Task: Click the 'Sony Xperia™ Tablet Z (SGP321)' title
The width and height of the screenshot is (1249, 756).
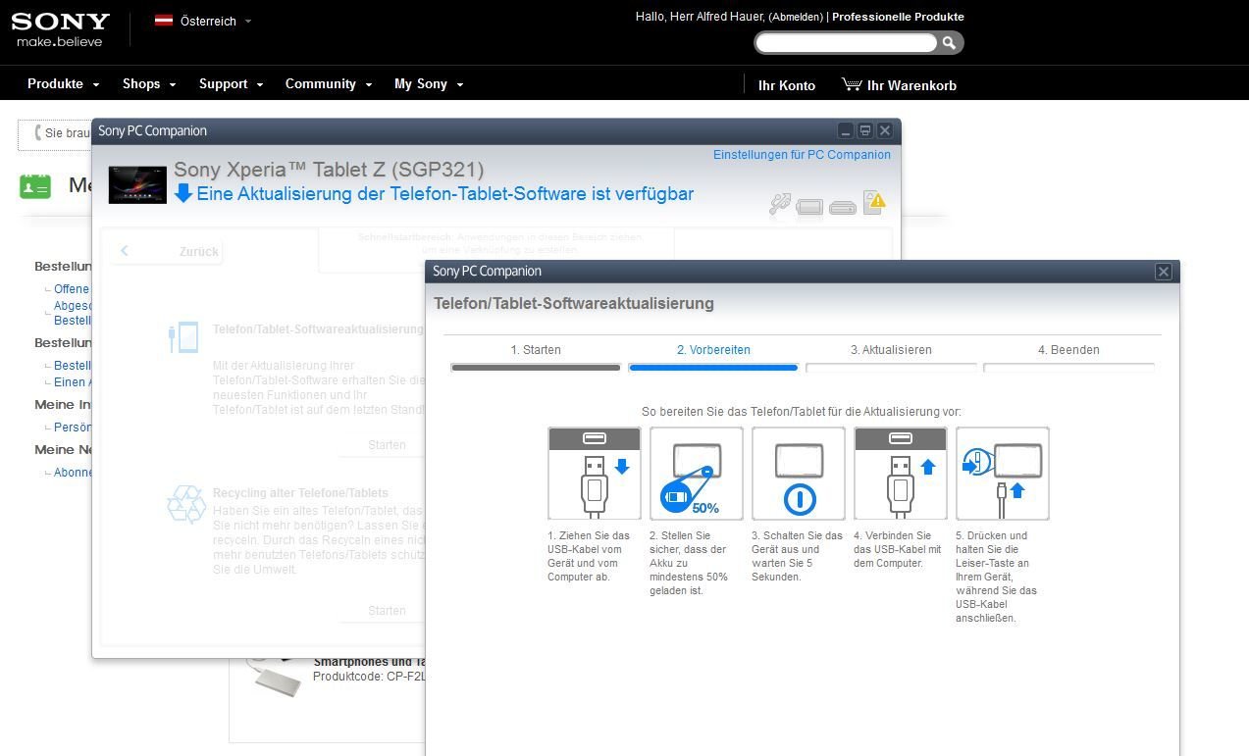Action: tap(329, 170)
